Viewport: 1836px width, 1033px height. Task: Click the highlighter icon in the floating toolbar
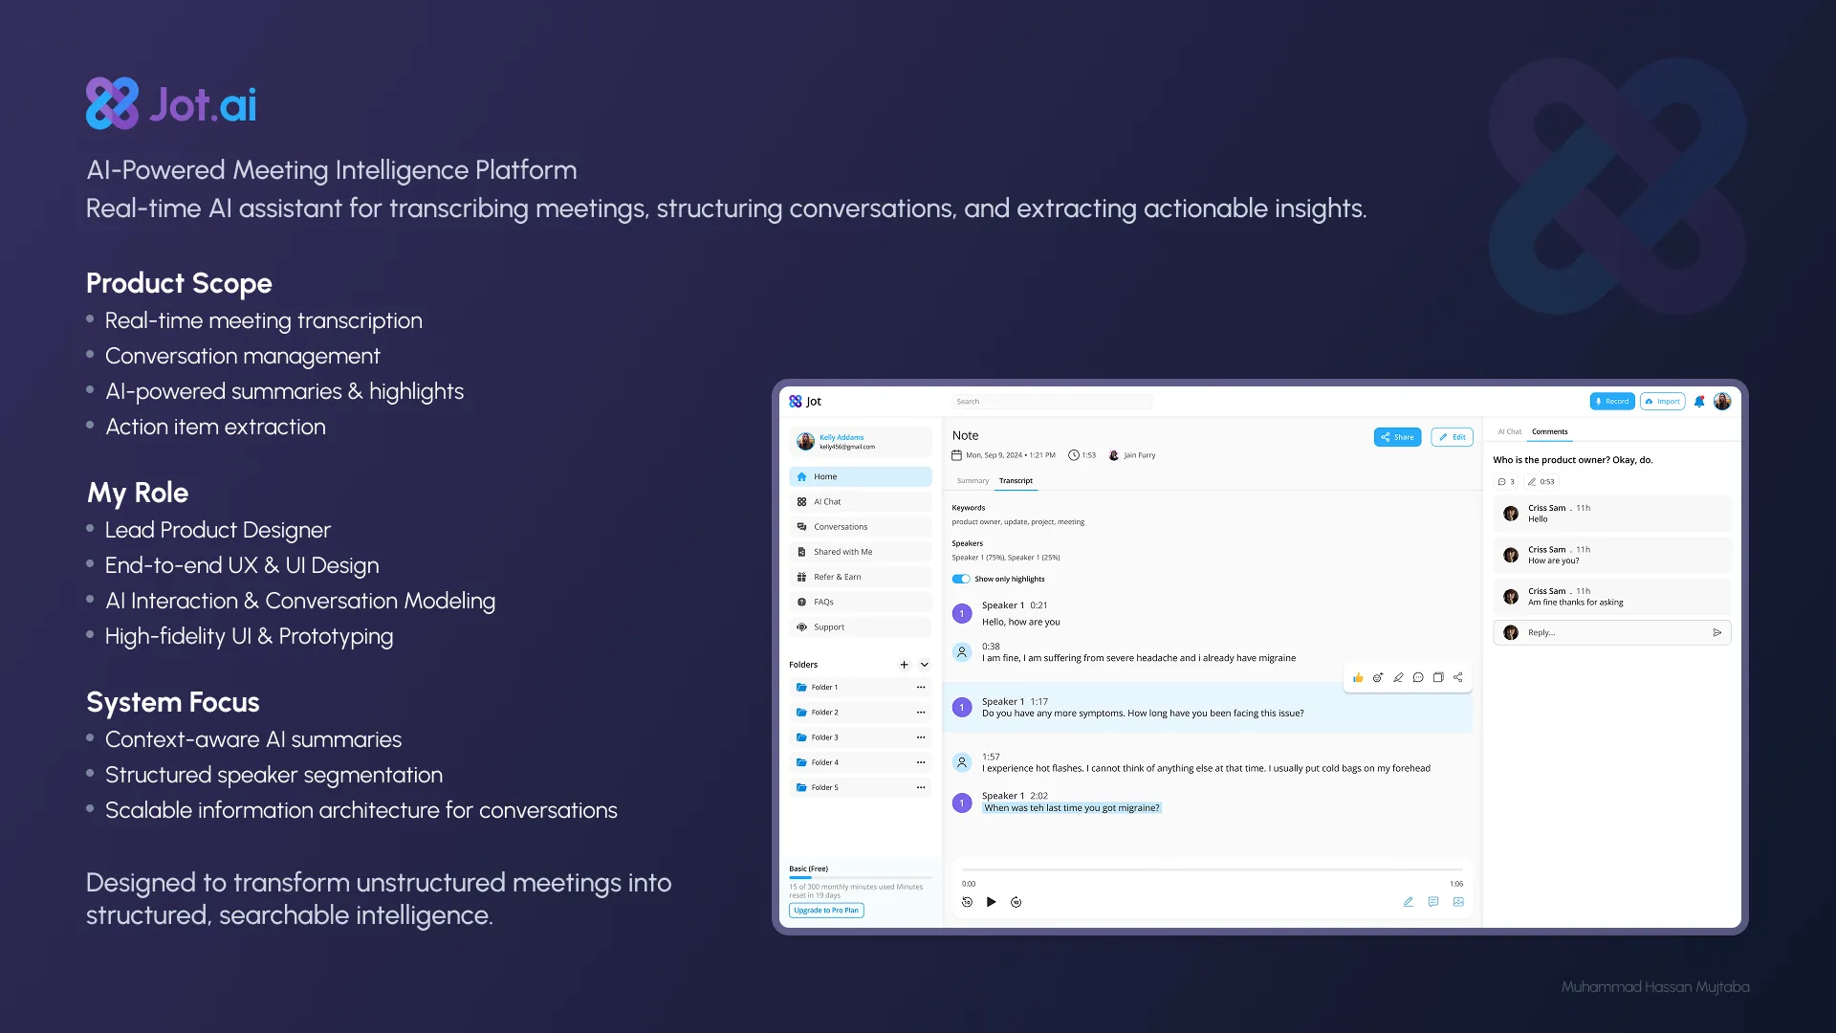pos(1398,677)
